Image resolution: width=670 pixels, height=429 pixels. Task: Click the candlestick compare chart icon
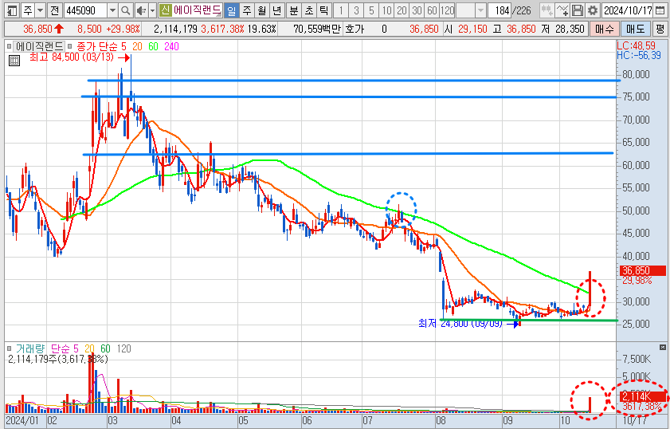coord(547,10)
